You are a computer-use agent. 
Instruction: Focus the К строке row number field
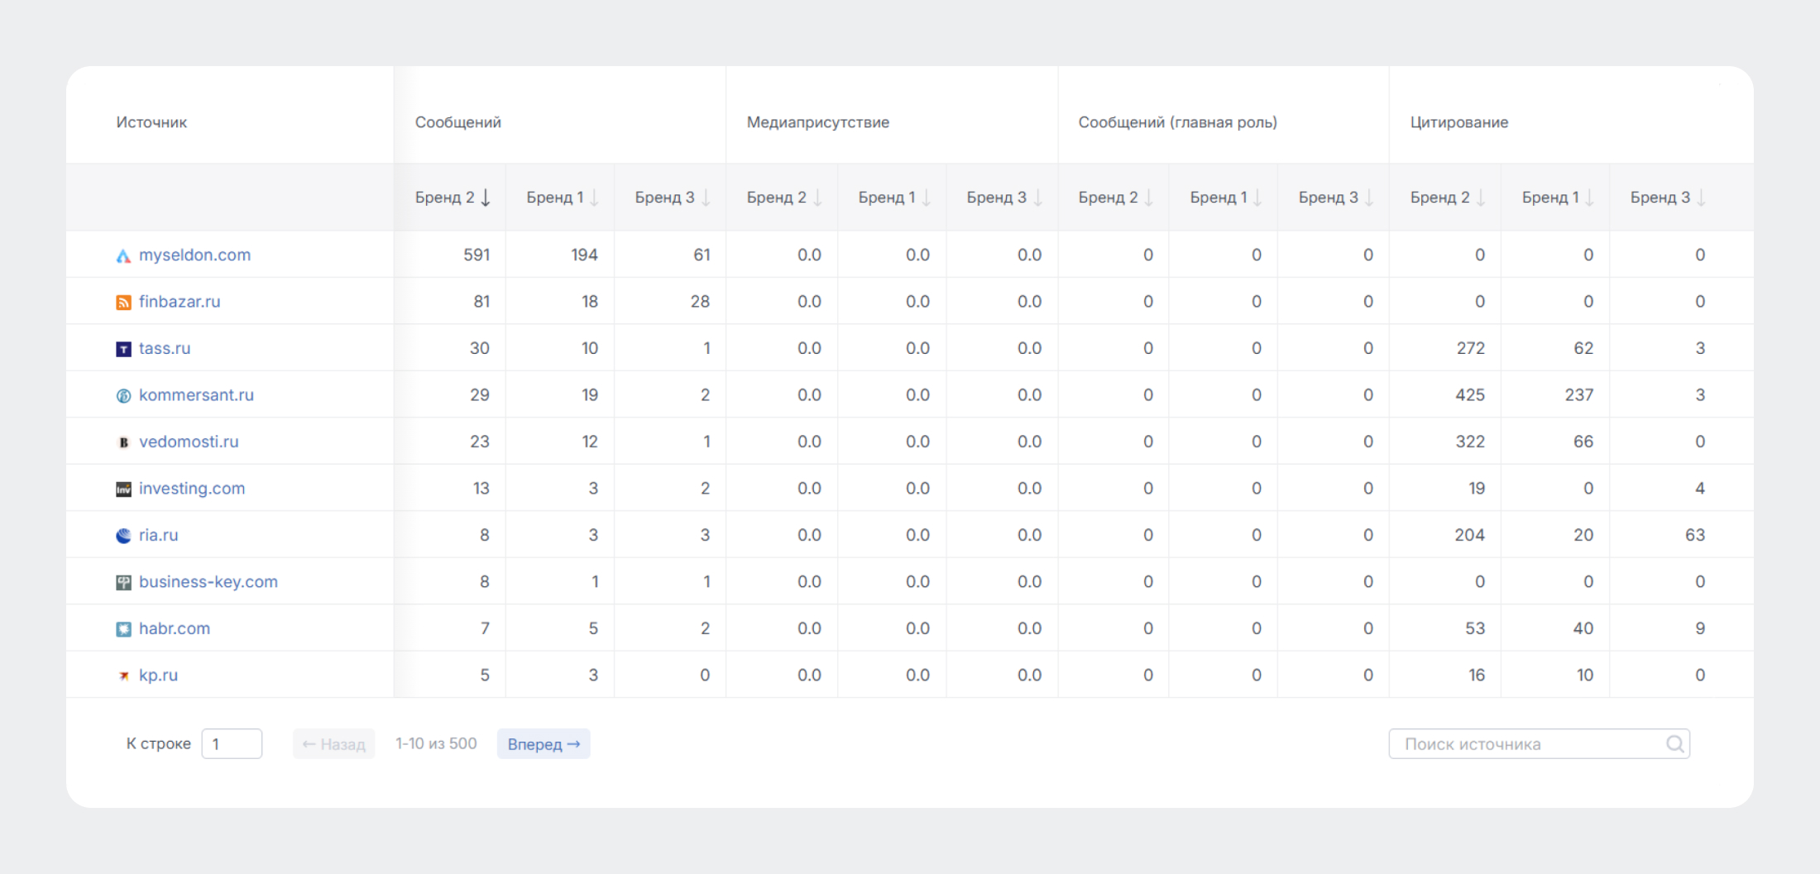click(x=232, y=744)
